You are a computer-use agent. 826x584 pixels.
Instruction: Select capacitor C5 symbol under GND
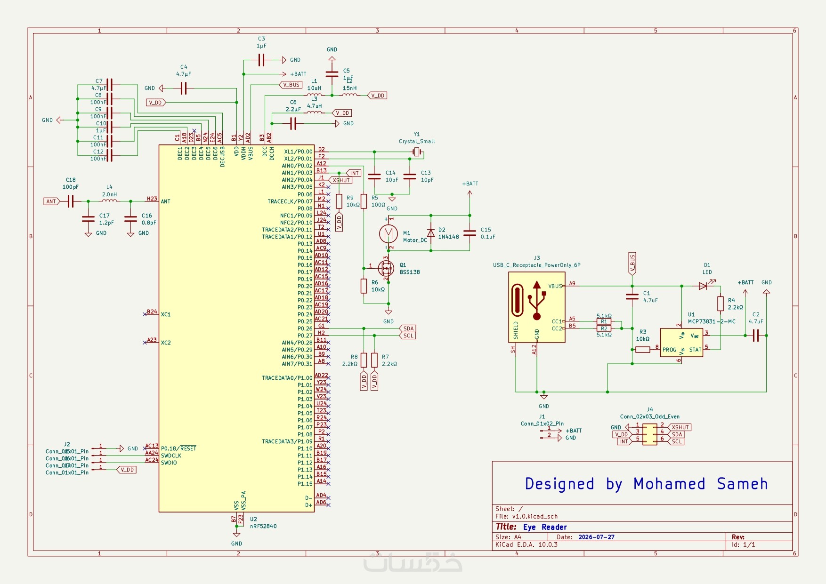(332, 74)
